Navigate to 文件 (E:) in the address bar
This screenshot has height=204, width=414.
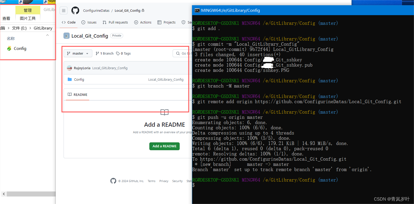tap(19, 28)
